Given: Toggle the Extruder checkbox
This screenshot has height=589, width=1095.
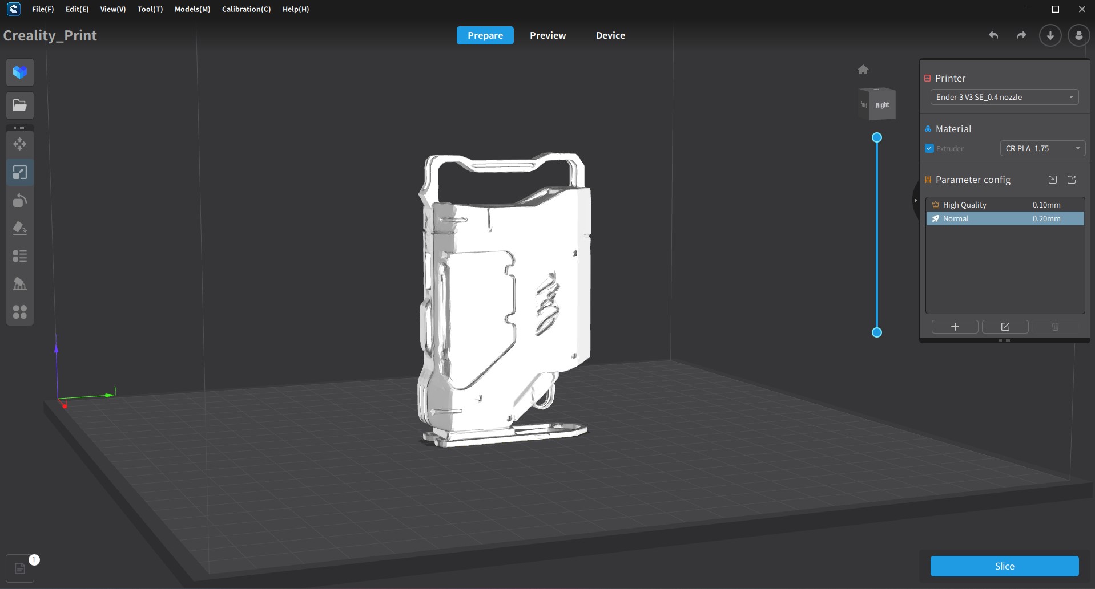Looking at the screenshot, I should 929,148.
